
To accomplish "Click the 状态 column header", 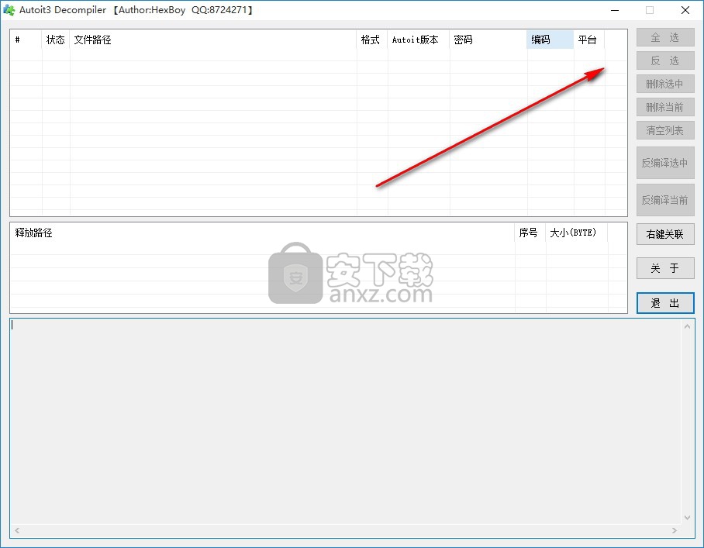I will click(x=56, y=40).
